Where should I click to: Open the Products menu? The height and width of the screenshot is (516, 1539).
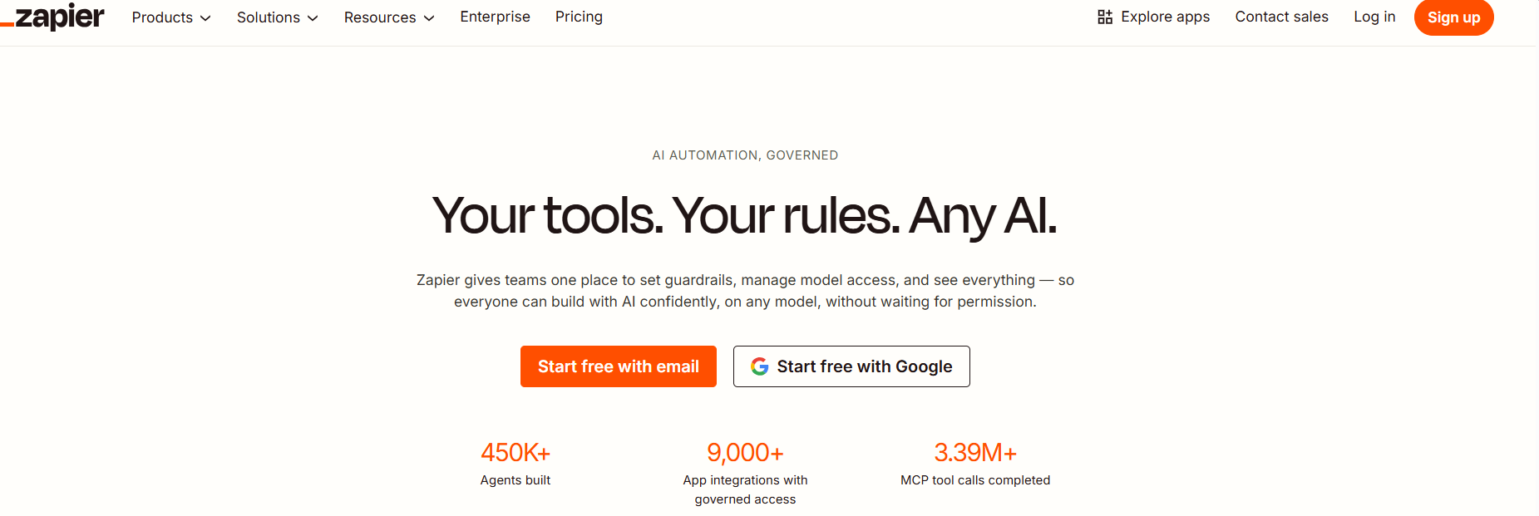(x=162, y=17)
